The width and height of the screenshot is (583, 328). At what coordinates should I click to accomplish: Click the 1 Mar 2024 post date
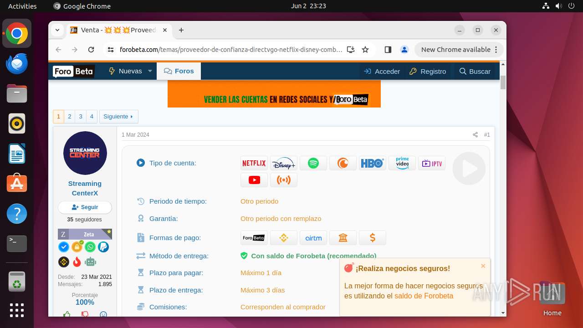[x=135, y=135]
